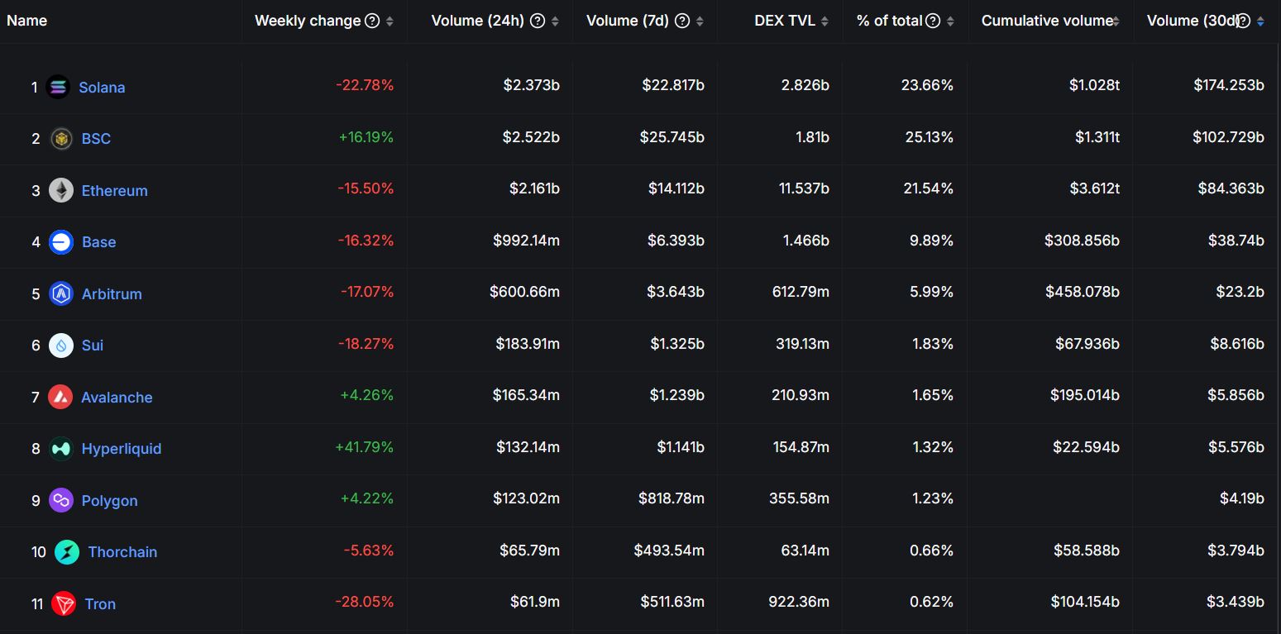Click the Tron red logo icon
The height and width of the screenshot is (634, 1281).
click(64, 603)
